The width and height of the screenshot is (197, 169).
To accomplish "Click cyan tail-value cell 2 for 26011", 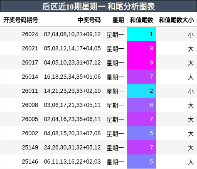I will pyautogui.click(x=141, y=91).
